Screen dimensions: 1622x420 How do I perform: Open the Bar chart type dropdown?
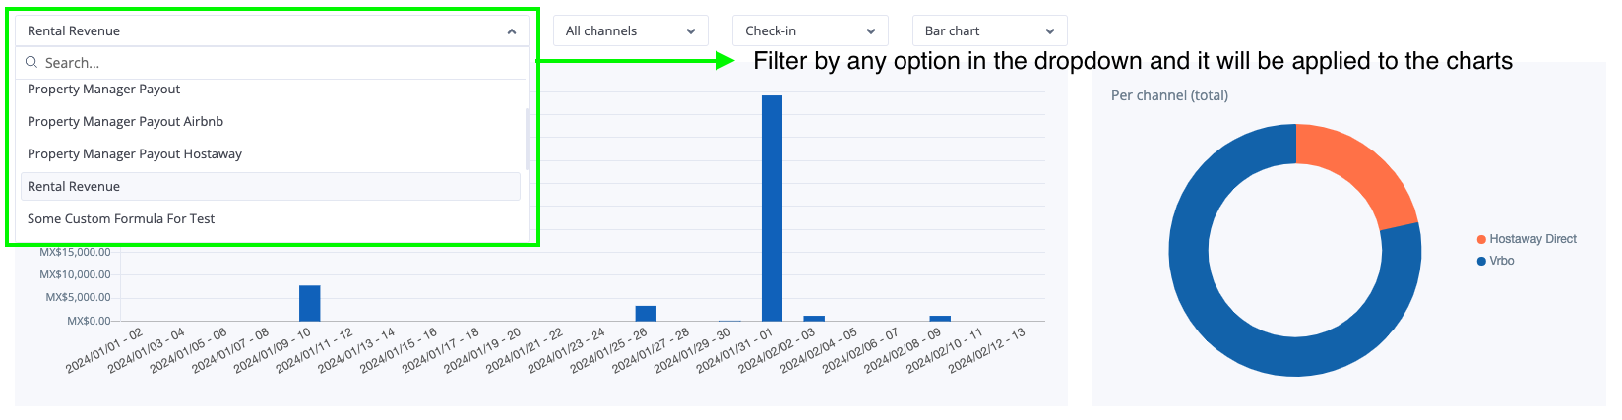click(x=988, y=31)
